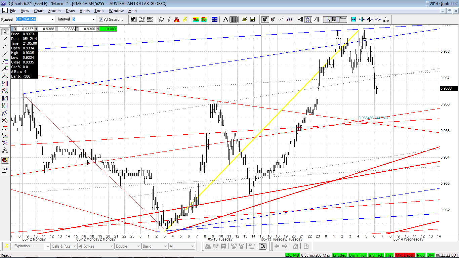
Task: Click the Dom Tick status indicator
Action: coord(358,255)
